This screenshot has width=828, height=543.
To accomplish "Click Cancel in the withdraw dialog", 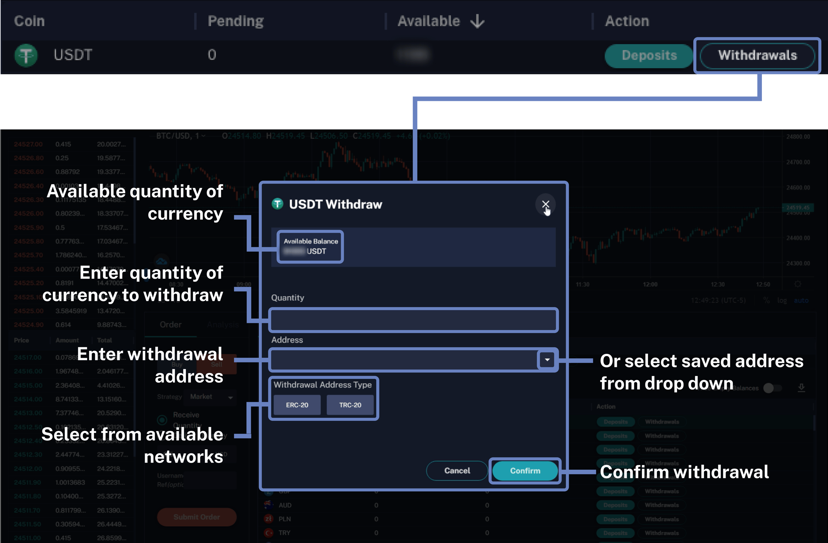I will coord(457,470).
